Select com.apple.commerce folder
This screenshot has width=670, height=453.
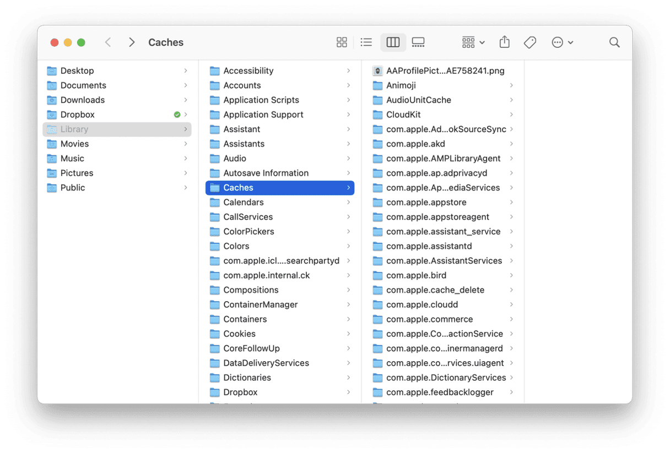443,319
